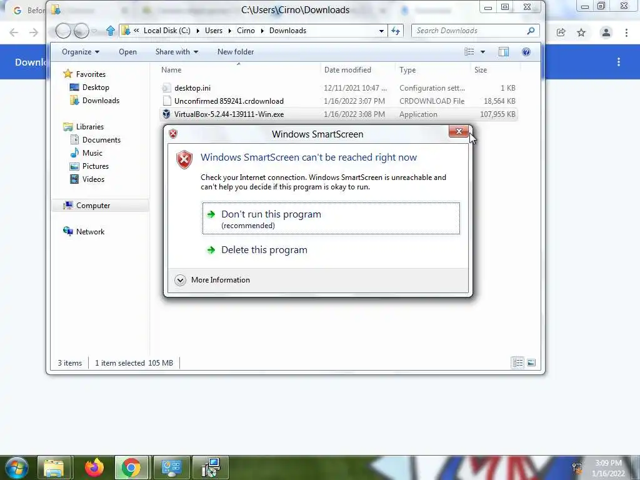Viewport: 640px width, 480px height.
Task: Toggle the preview pane icon
Action: click(504, 52)
